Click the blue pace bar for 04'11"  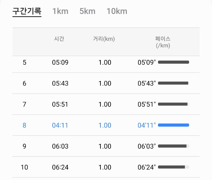pyautogui.click(x=173, y=125)
